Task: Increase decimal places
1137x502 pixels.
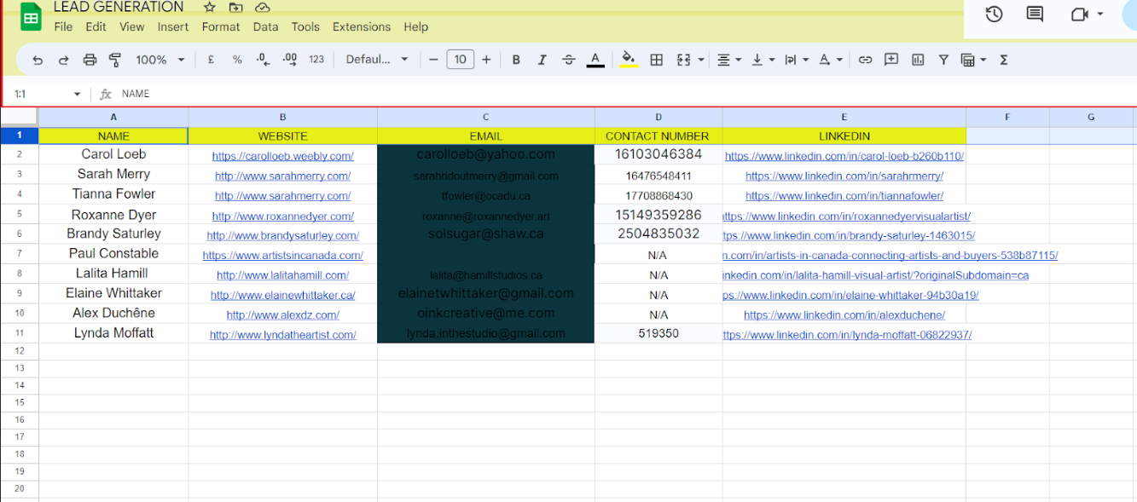Action: pyautogui.click(x=290, y=60)
